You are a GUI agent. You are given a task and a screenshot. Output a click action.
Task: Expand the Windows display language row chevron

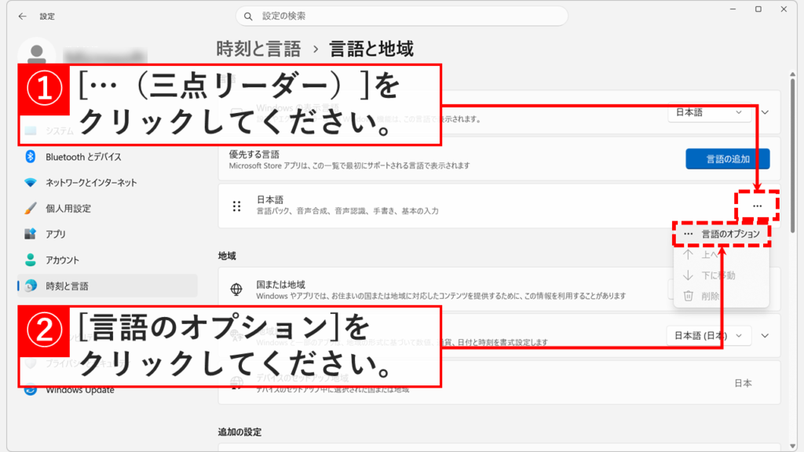[765, 113]
